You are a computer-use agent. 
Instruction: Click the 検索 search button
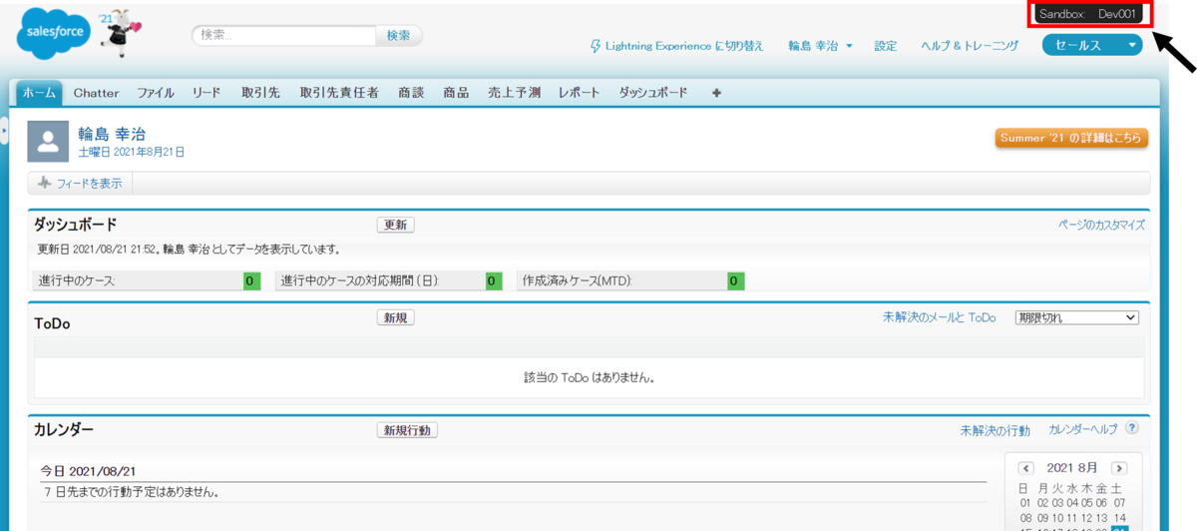coord(398,35)
